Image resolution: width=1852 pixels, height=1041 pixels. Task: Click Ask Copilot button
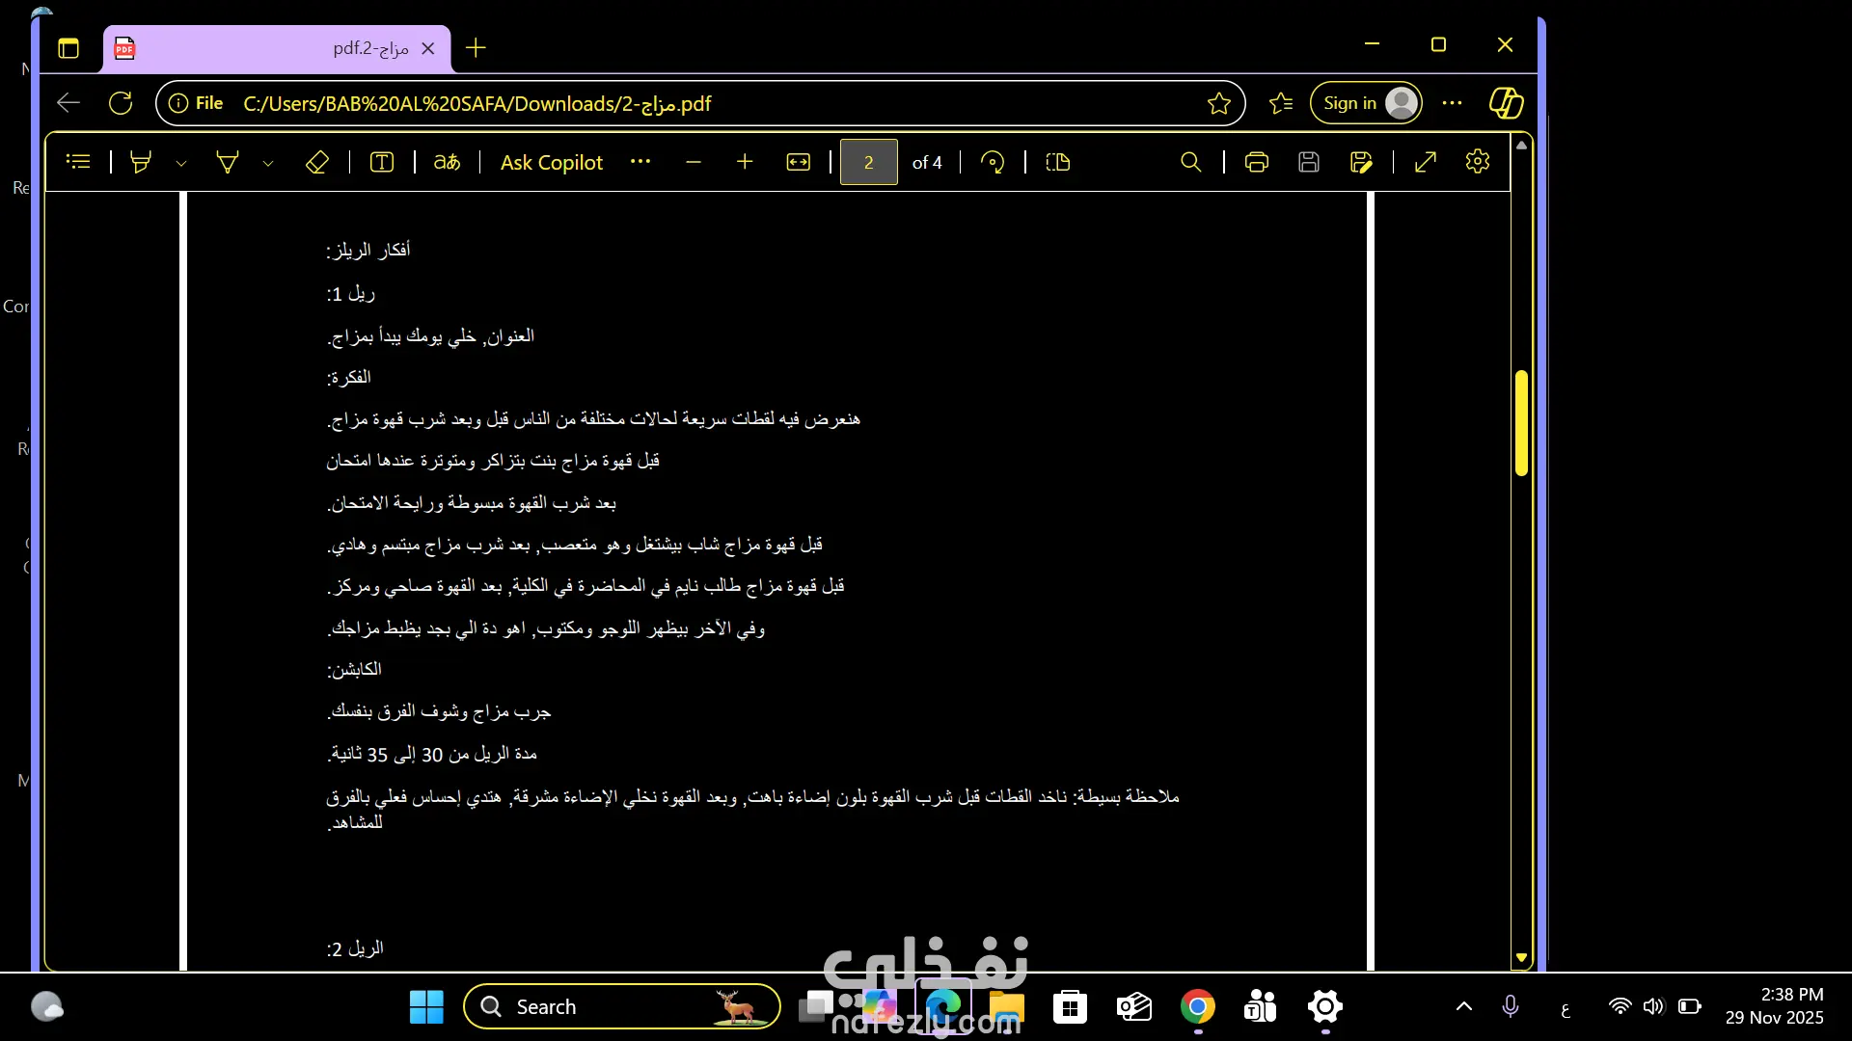coord(552,162)
